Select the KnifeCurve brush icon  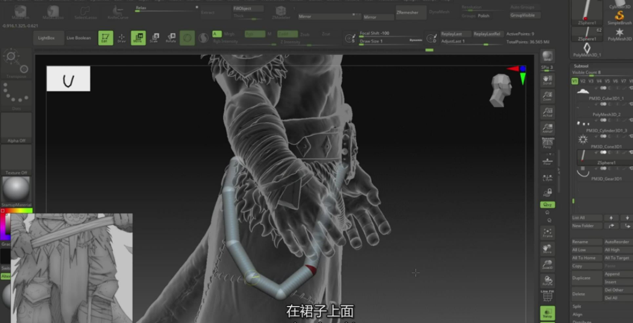tap(118, 12)
